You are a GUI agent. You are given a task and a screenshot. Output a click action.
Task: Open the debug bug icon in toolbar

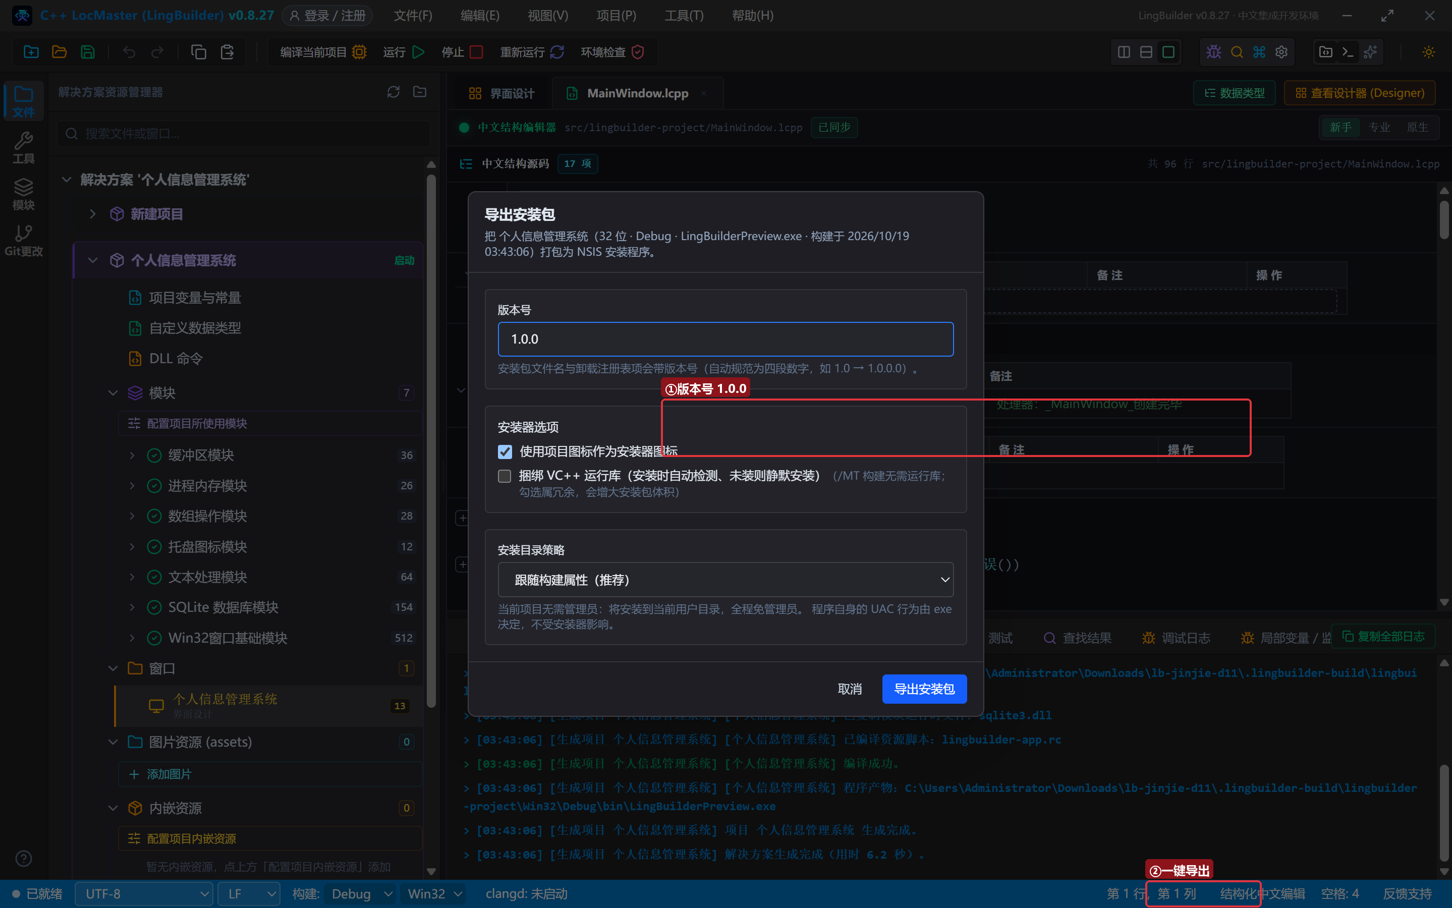[1213, 52]
